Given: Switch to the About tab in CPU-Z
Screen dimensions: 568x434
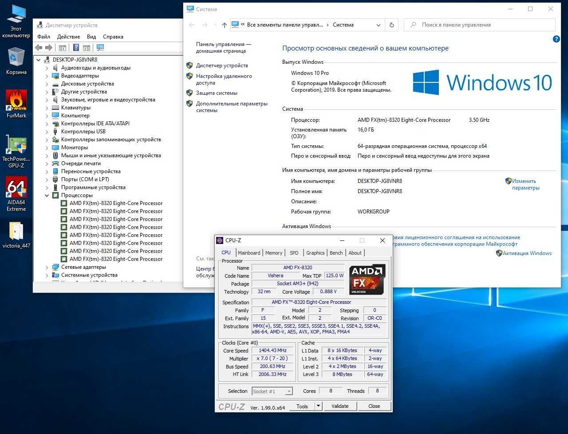Looking at the screenshot, I should pos(355,253).
